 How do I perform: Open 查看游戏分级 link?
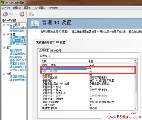click(17, 31)
